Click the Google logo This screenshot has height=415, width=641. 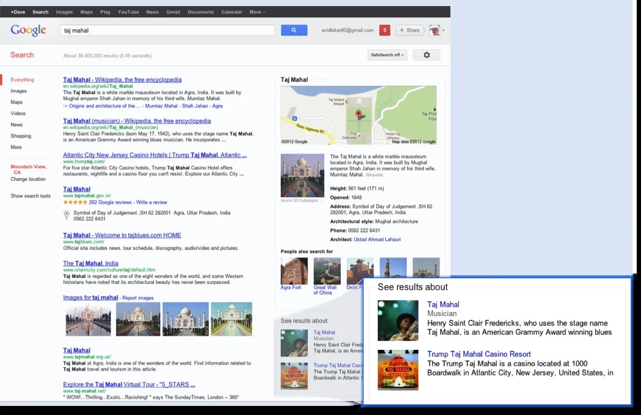28,30
